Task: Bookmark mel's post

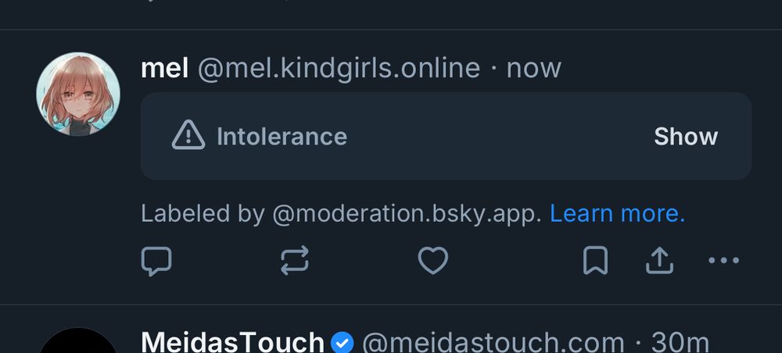Action: (x=595, y=260)
